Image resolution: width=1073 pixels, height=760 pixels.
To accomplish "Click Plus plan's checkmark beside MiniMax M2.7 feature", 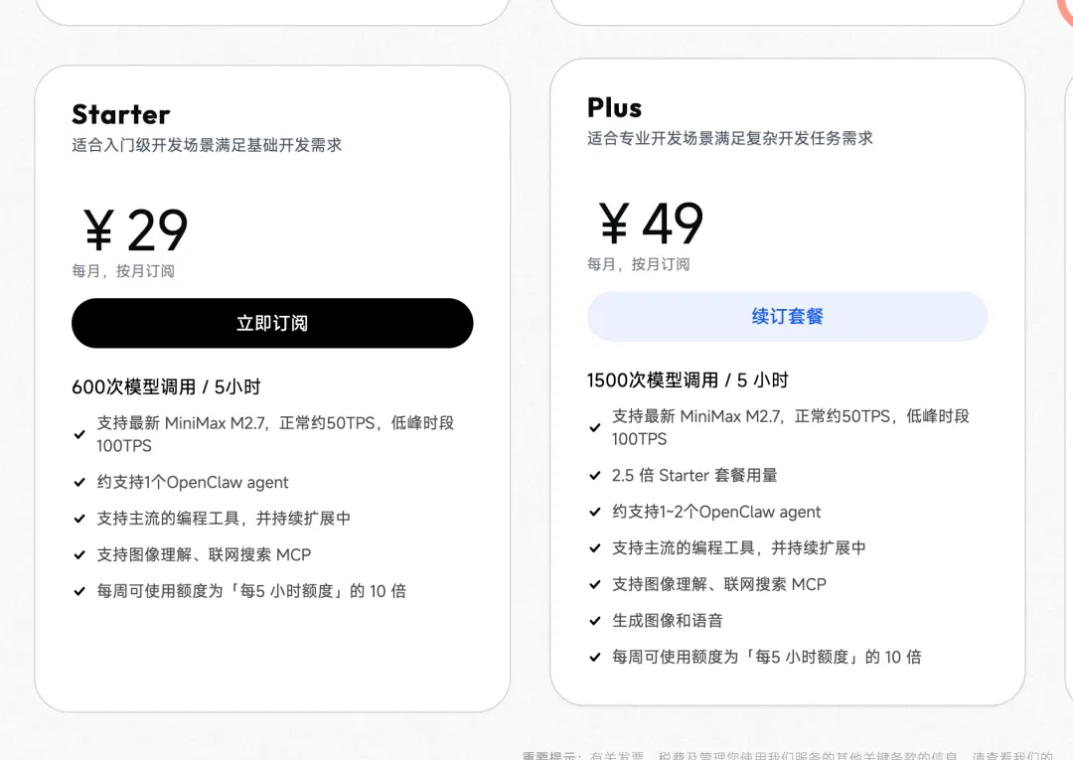I will tap(595, 427).
